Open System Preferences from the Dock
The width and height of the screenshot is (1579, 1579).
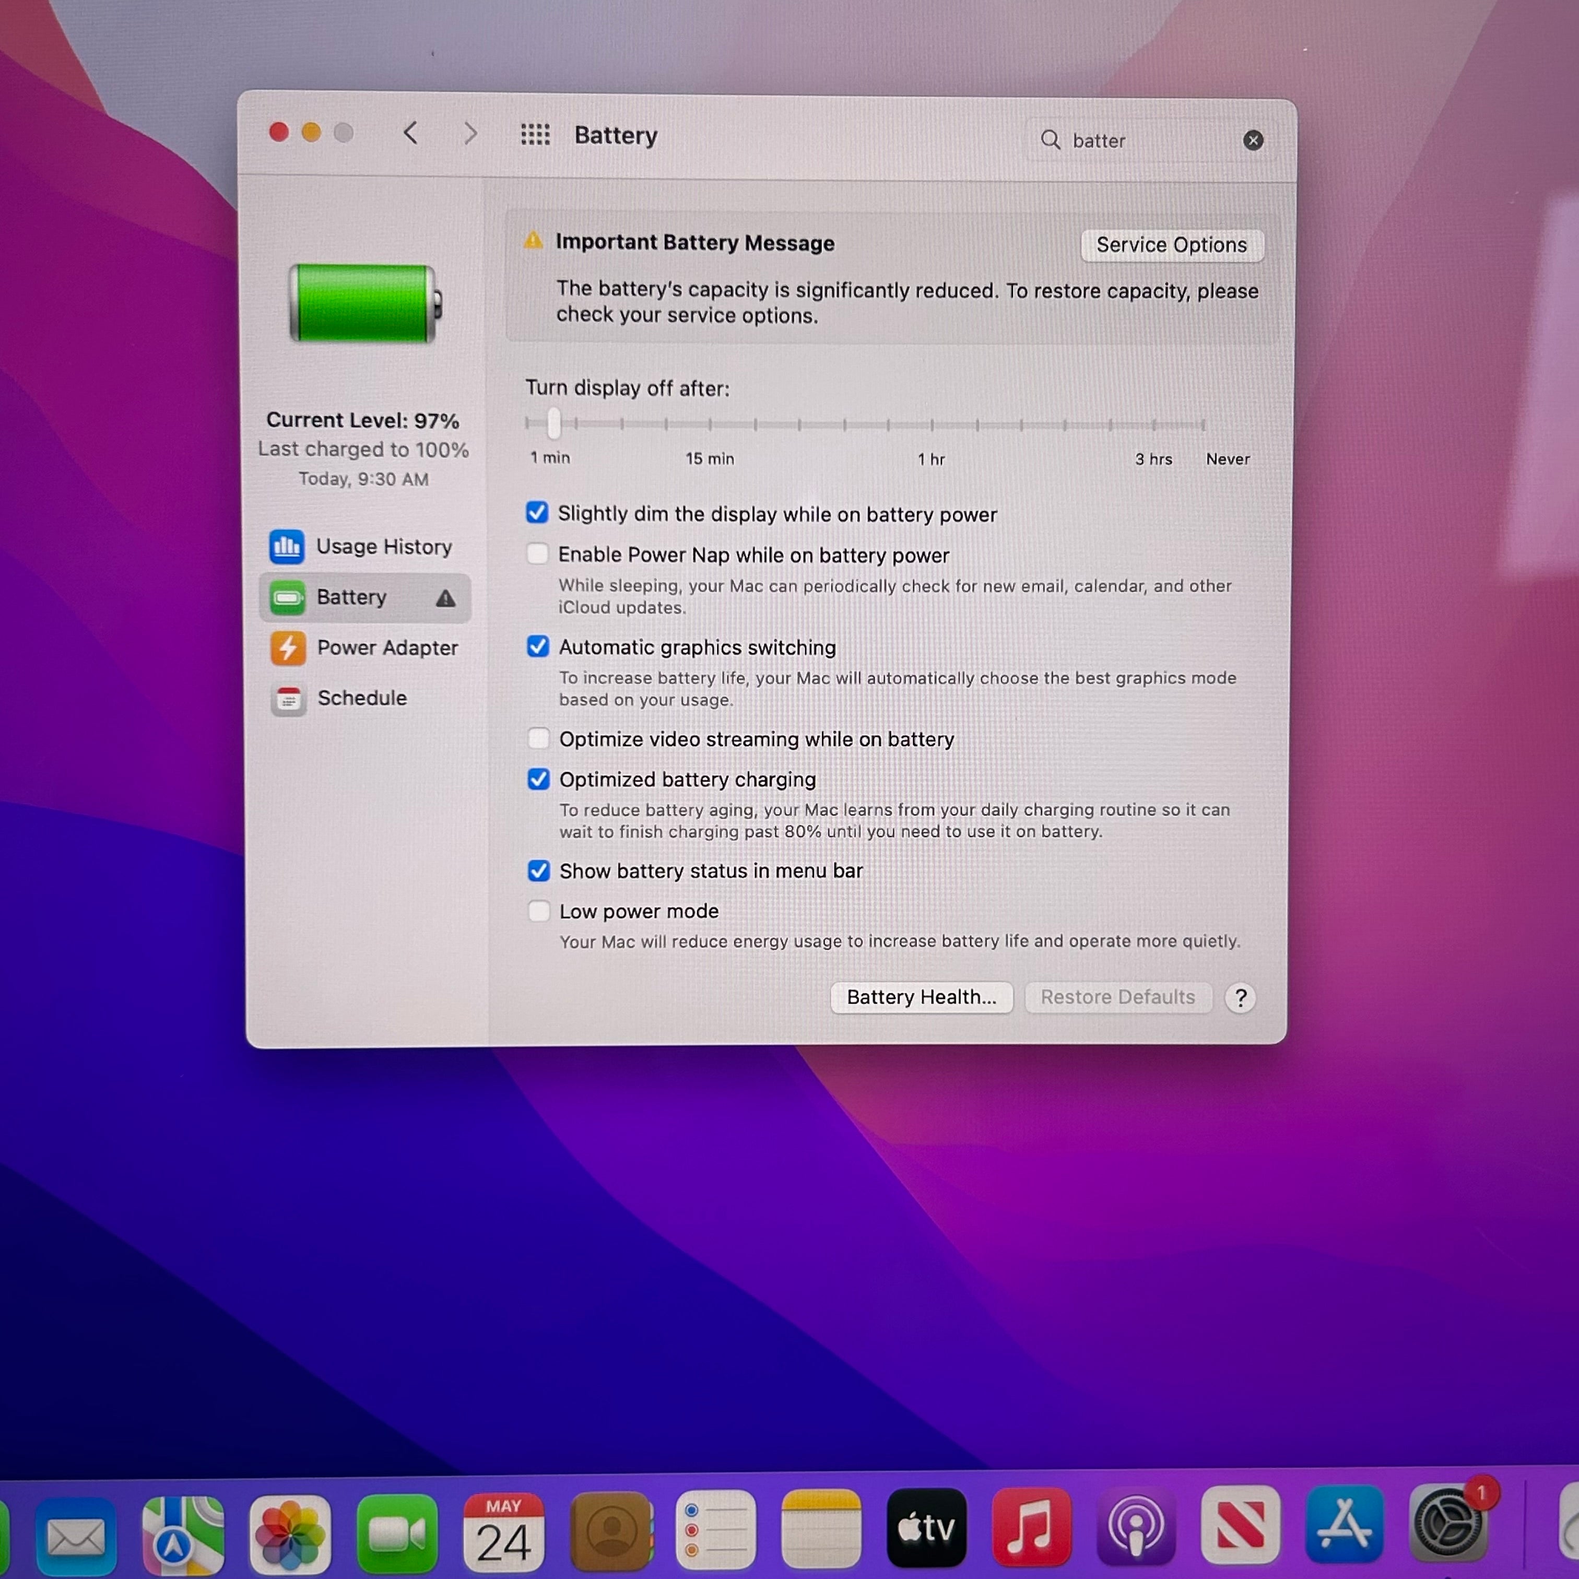(1449, 1523)
